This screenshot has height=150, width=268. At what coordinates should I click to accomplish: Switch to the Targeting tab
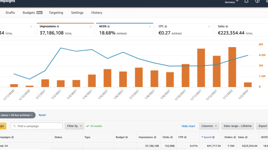coord(56,13)
